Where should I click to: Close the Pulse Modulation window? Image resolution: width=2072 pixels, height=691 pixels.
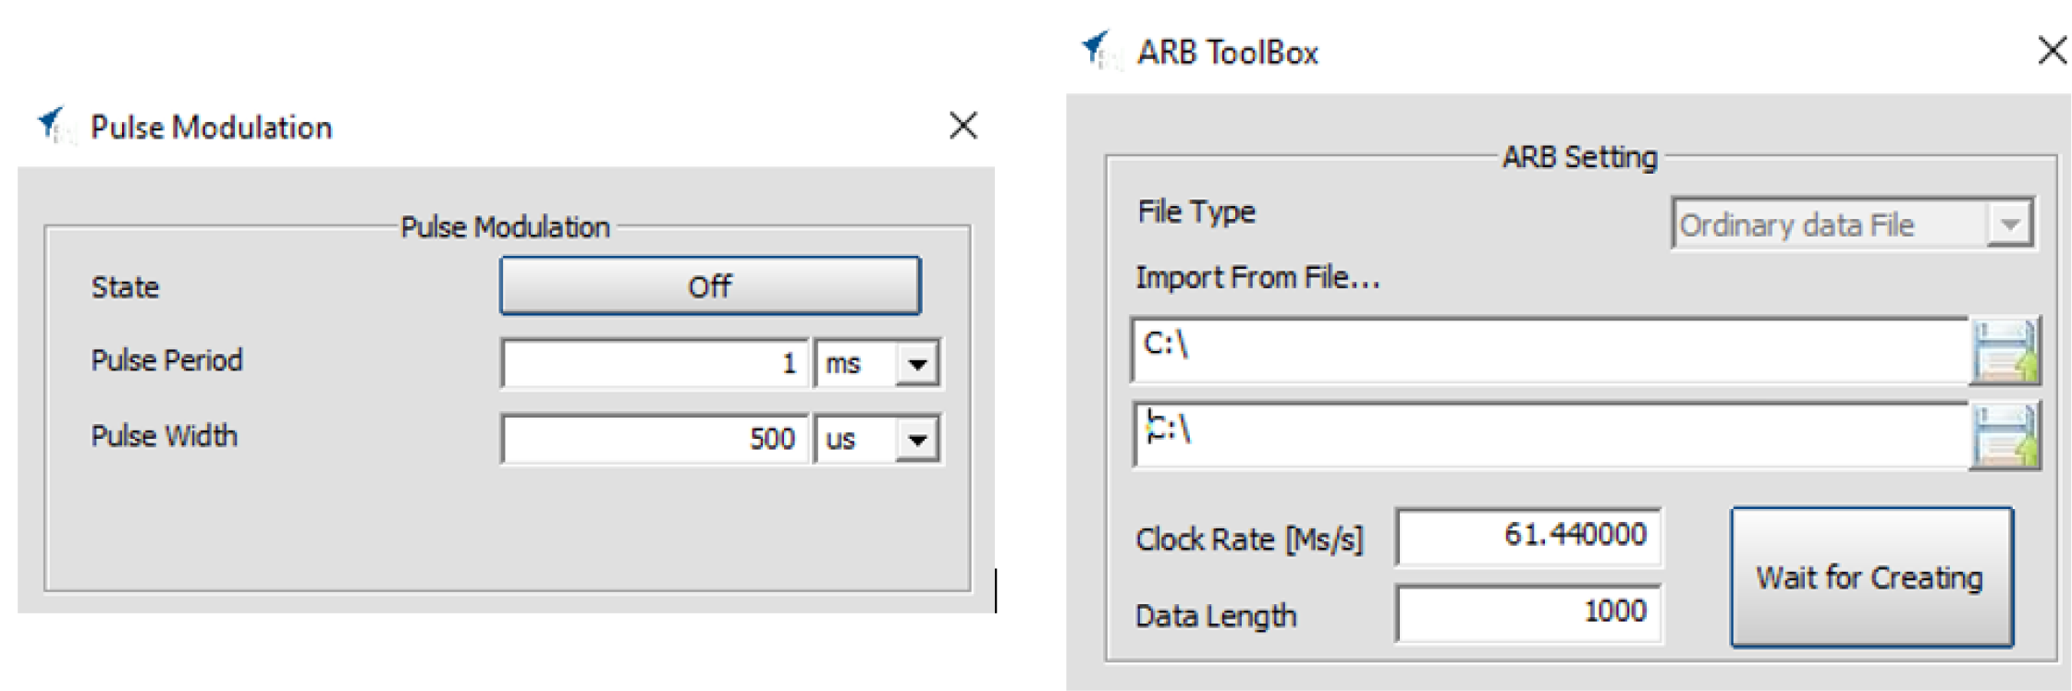click(x=962, y=126)
